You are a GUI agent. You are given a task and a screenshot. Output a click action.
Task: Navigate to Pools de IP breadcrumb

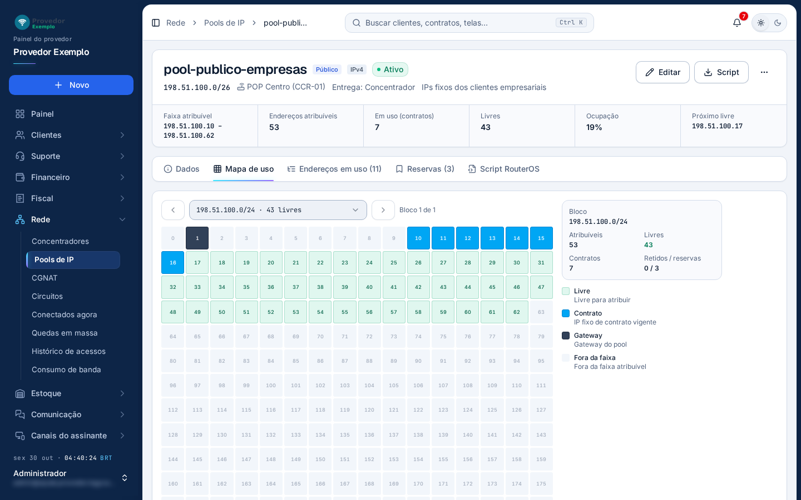(224, 23)
